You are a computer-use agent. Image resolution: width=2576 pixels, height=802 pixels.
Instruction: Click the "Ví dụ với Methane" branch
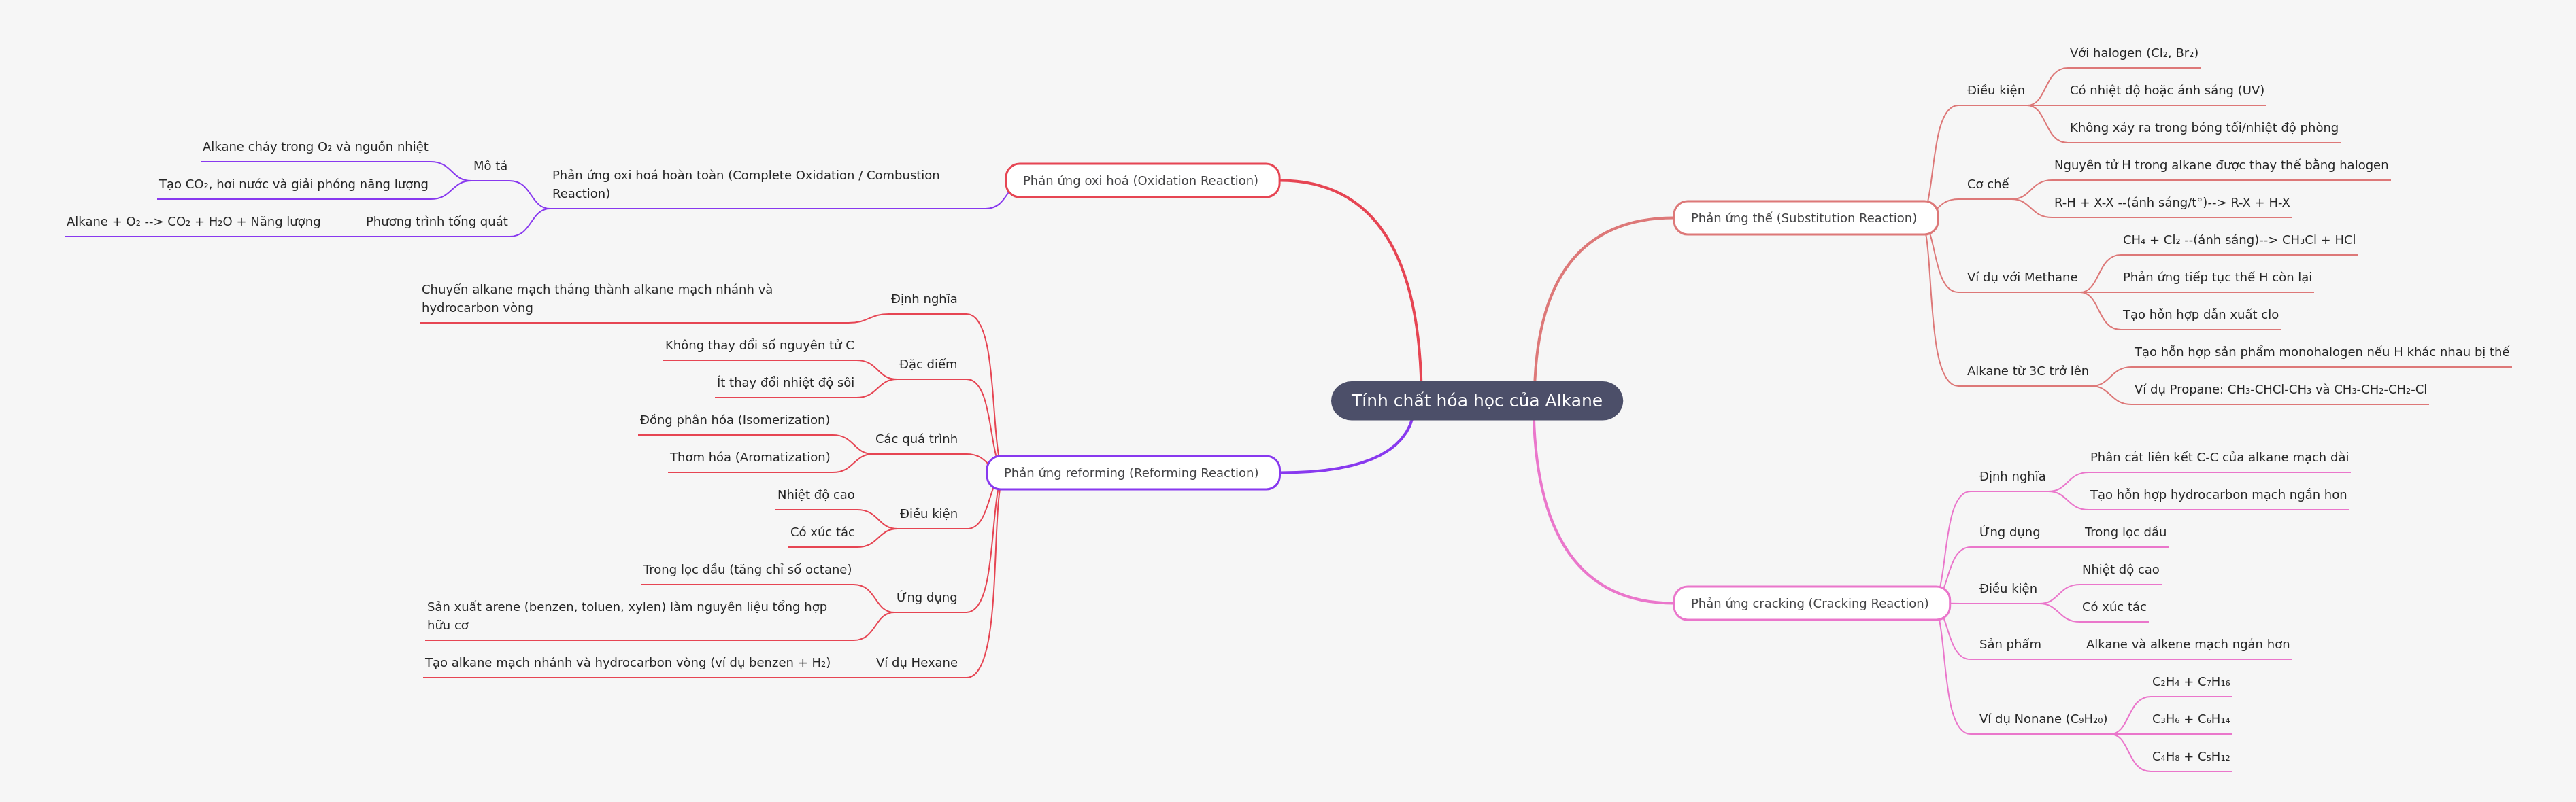[x=2022, y=277]
